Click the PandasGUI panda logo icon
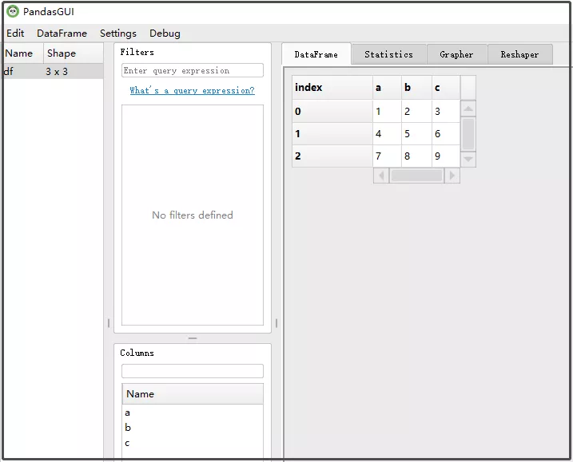The height and width of the screenshot is (462, 573). [x=13, y=12]
